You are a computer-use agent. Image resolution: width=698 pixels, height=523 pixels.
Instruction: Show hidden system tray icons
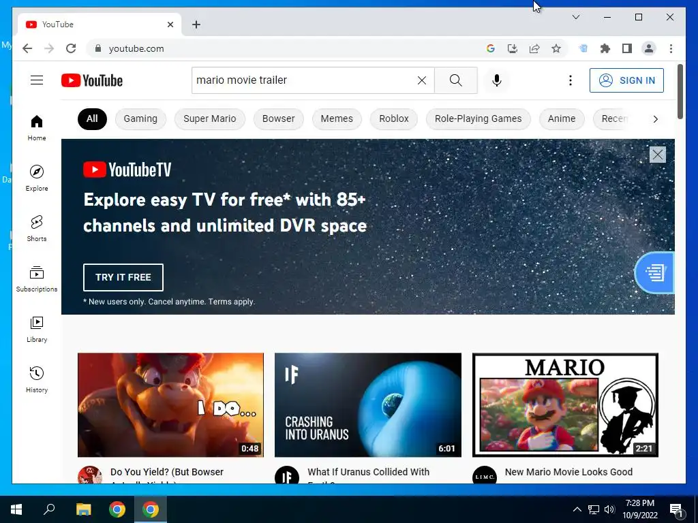(x=577, y=509)
